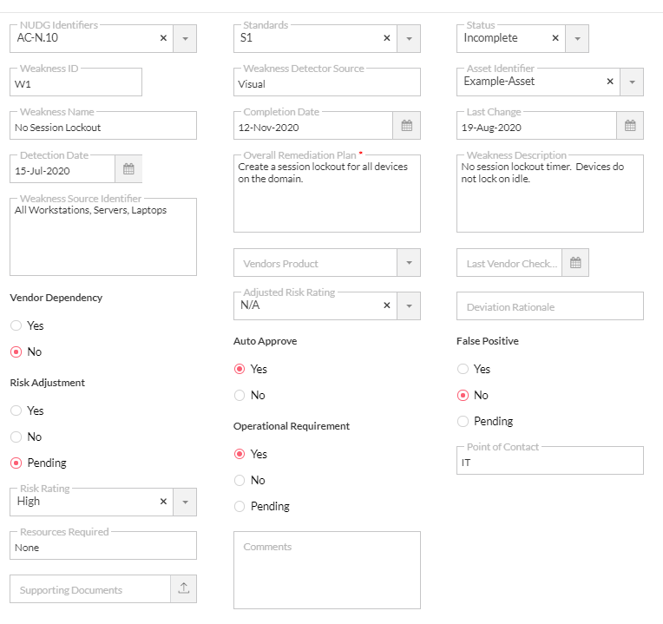Open the Last Vendor Check calendar

575,263
